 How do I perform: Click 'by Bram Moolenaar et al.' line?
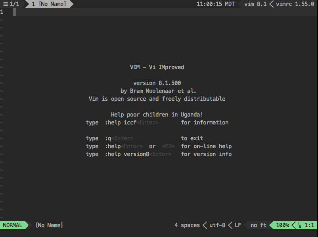(158, 91)
